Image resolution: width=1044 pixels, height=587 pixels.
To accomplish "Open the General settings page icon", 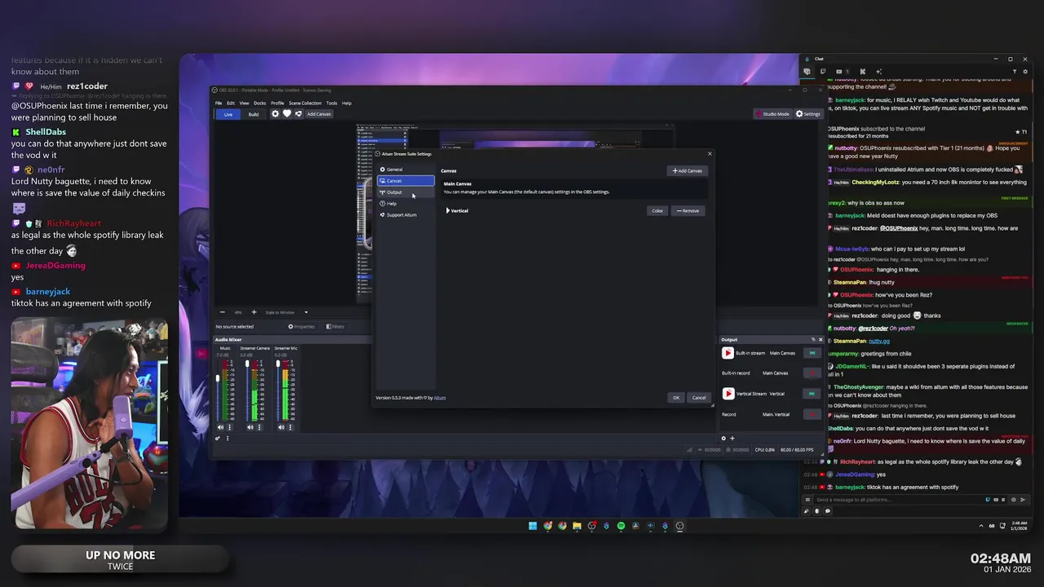I will coord(383,170).
